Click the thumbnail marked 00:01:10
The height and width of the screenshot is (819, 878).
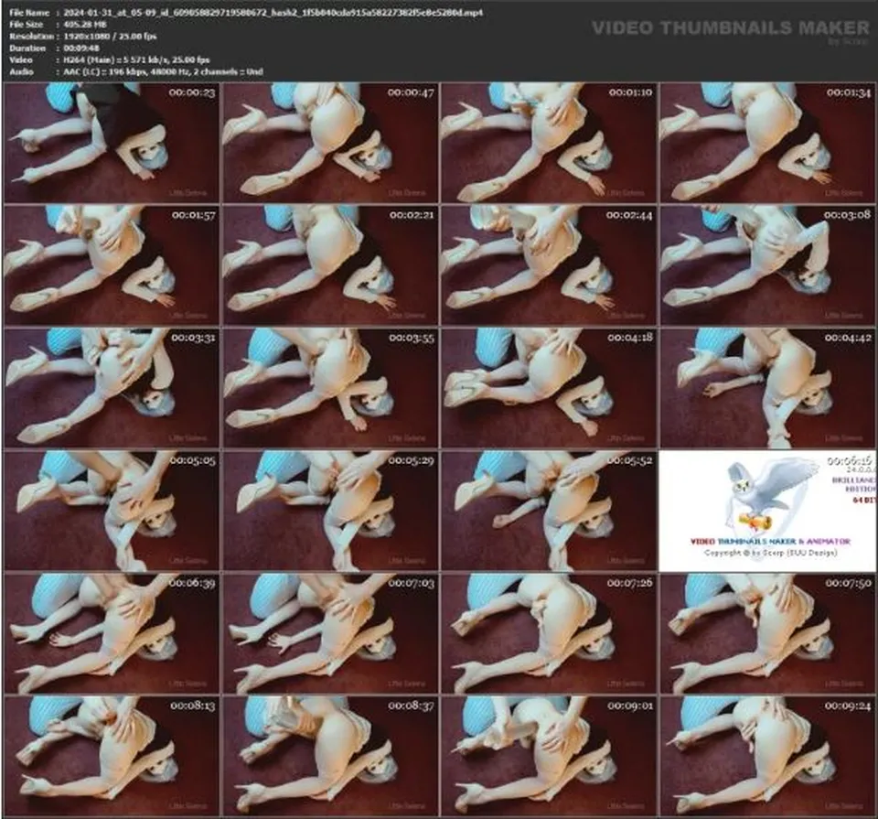(x=549, y=143)
